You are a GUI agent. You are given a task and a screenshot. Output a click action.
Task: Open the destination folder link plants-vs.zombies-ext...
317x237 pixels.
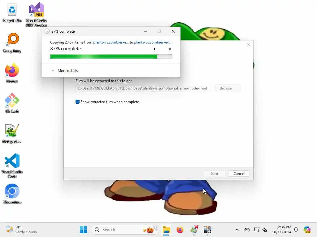(153, 42)
